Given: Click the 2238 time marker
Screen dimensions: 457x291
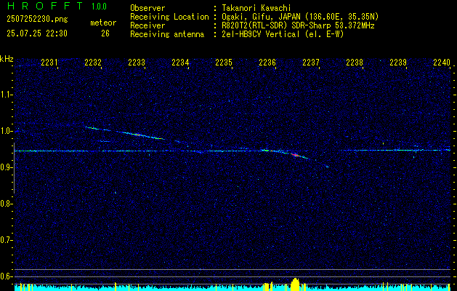Looking at the screenshot, I should (x=355, y=63).
